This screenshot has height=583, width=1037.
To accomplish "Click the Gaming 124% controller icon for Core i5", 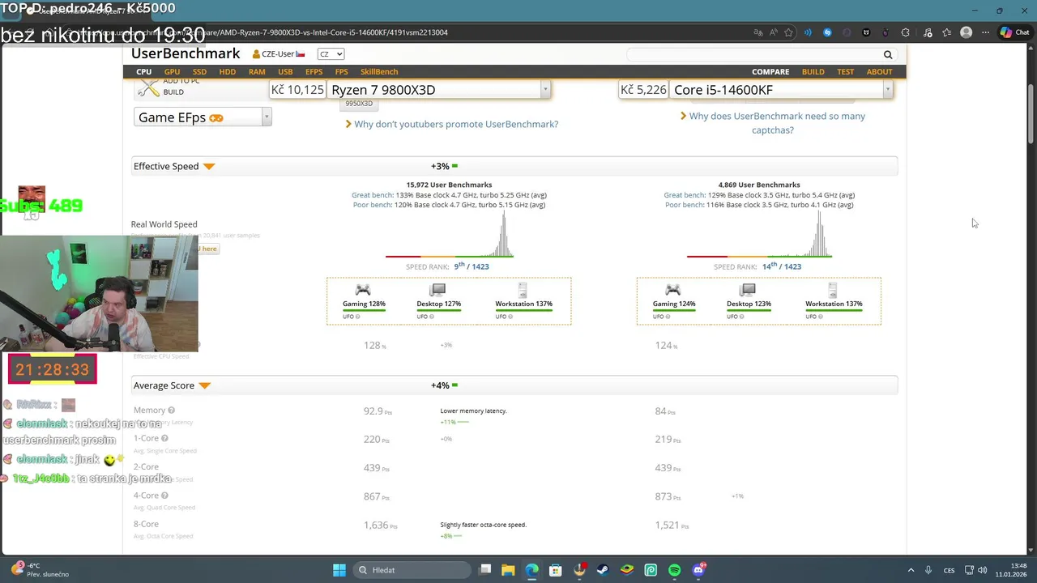I will 672,290.
